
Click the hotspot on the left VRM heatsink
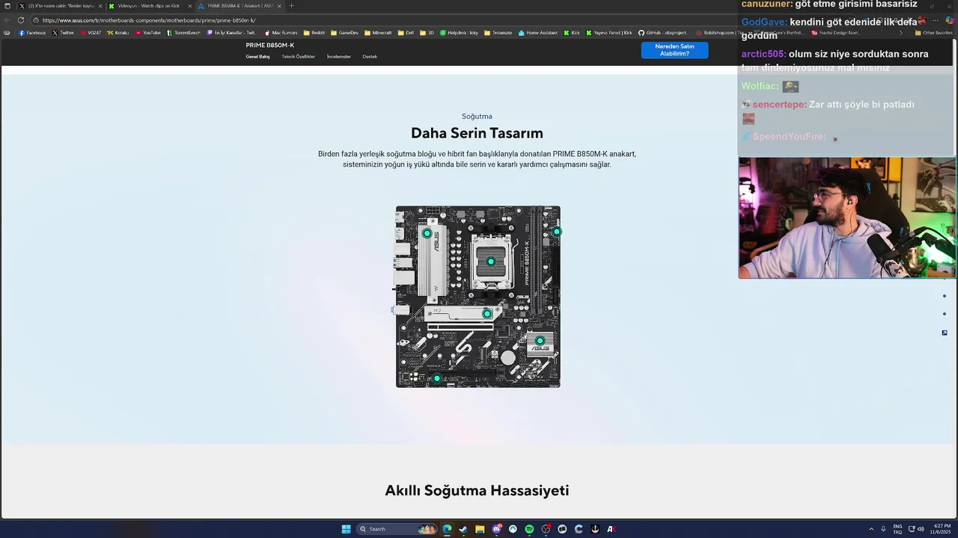(x=427, y=234)
